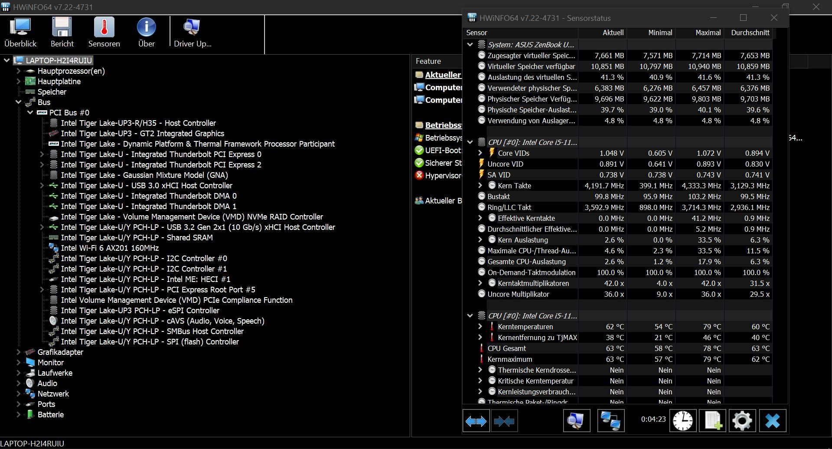
Task: Select the Netzwerk tree item
Action: tap(53, 393)
